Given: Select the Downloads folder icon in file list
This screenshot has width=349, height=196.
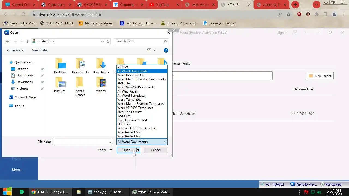Looking at the screenshot, I should click(101, 66).
